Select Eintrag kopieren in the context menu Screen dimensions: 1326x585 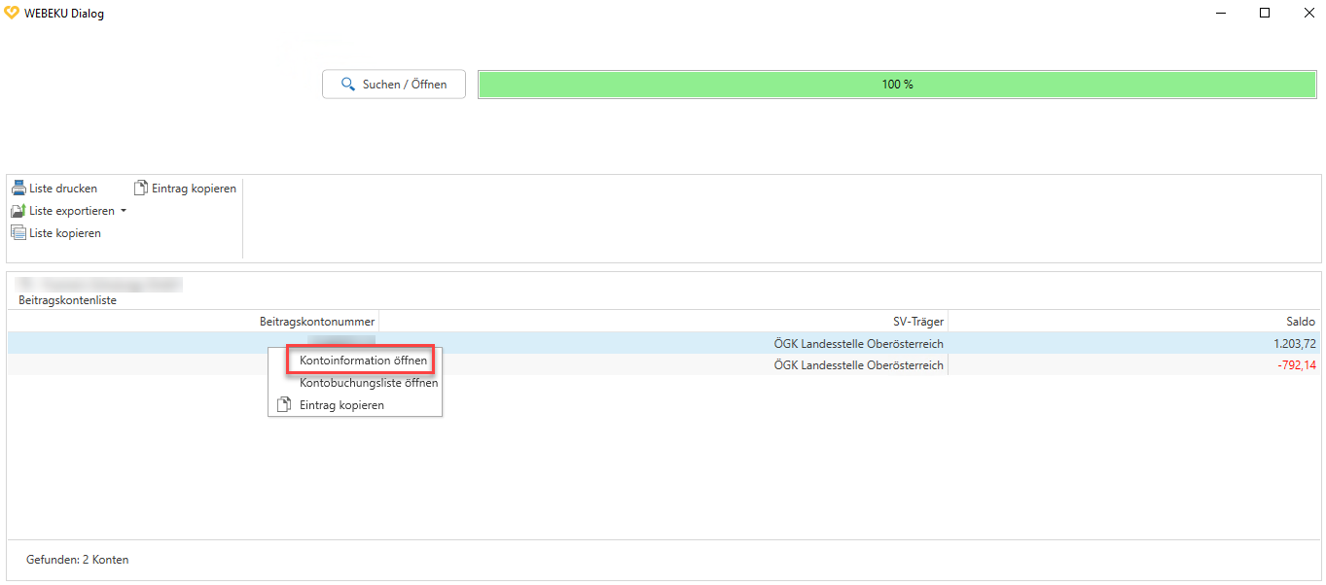[x=341, y=405]
